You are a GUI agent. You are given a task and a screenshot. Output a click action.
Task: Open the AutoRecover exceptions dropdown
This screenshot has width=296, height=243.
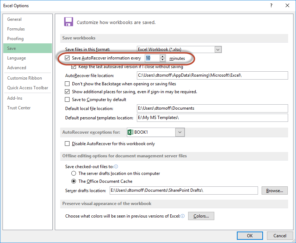(180, 132)
